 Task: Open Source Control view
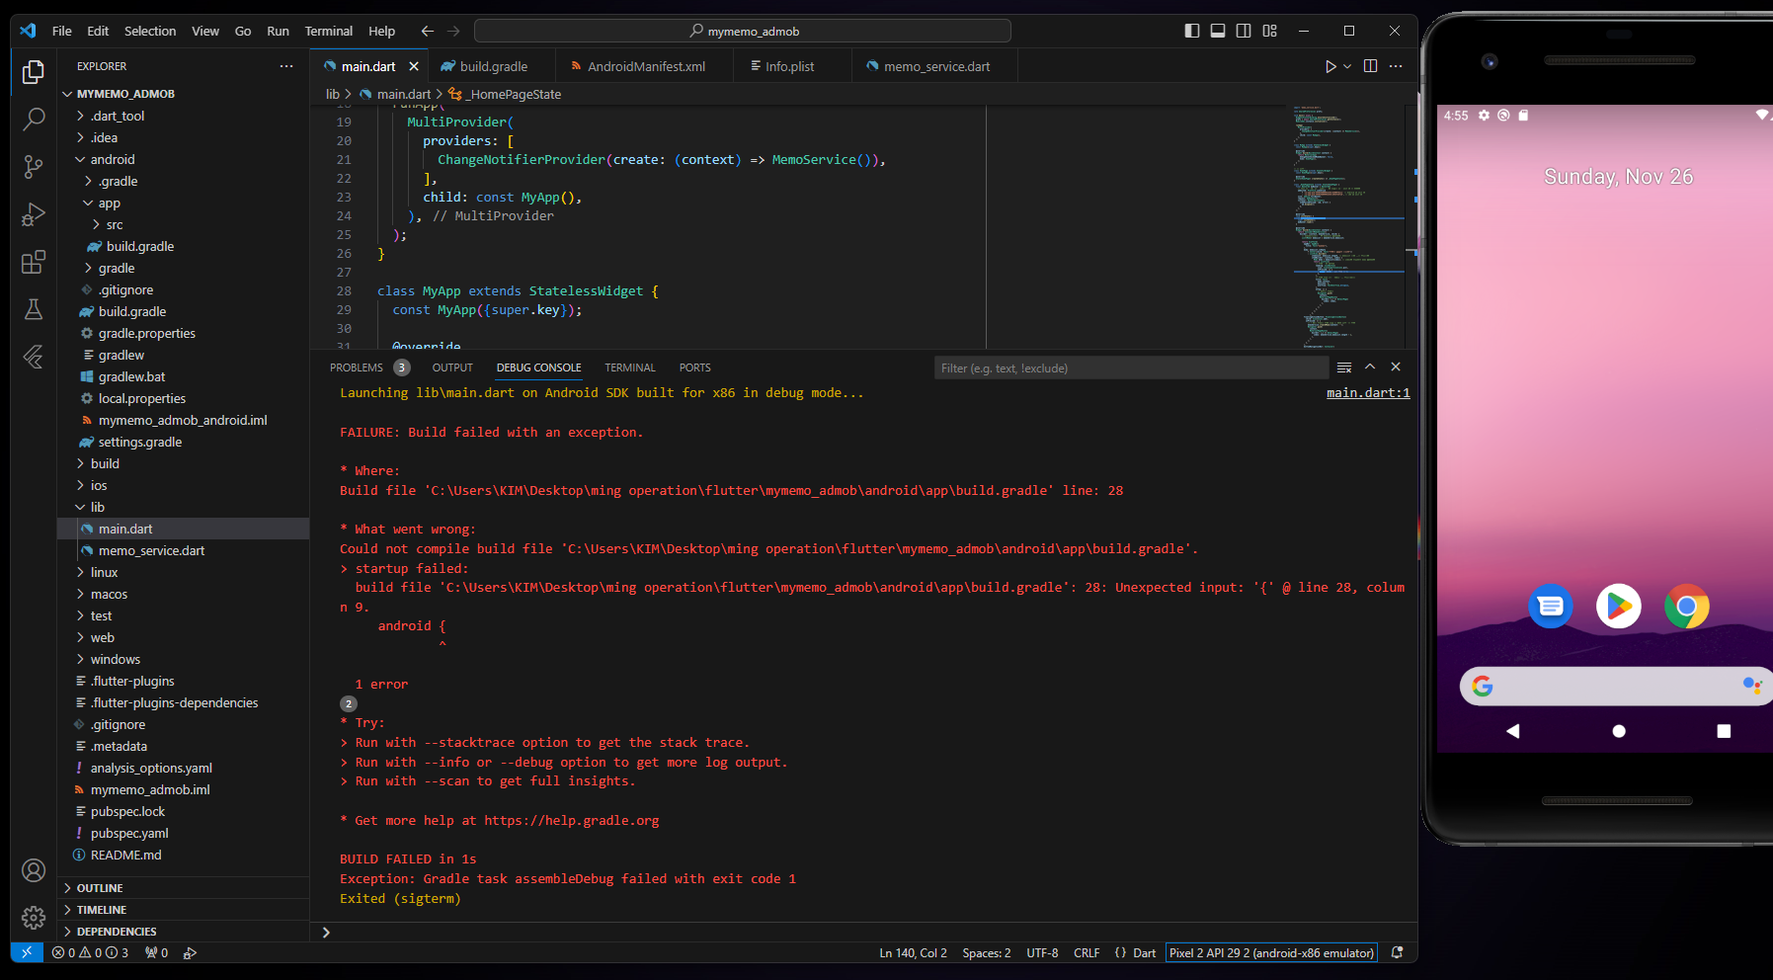tap(34, 167)
